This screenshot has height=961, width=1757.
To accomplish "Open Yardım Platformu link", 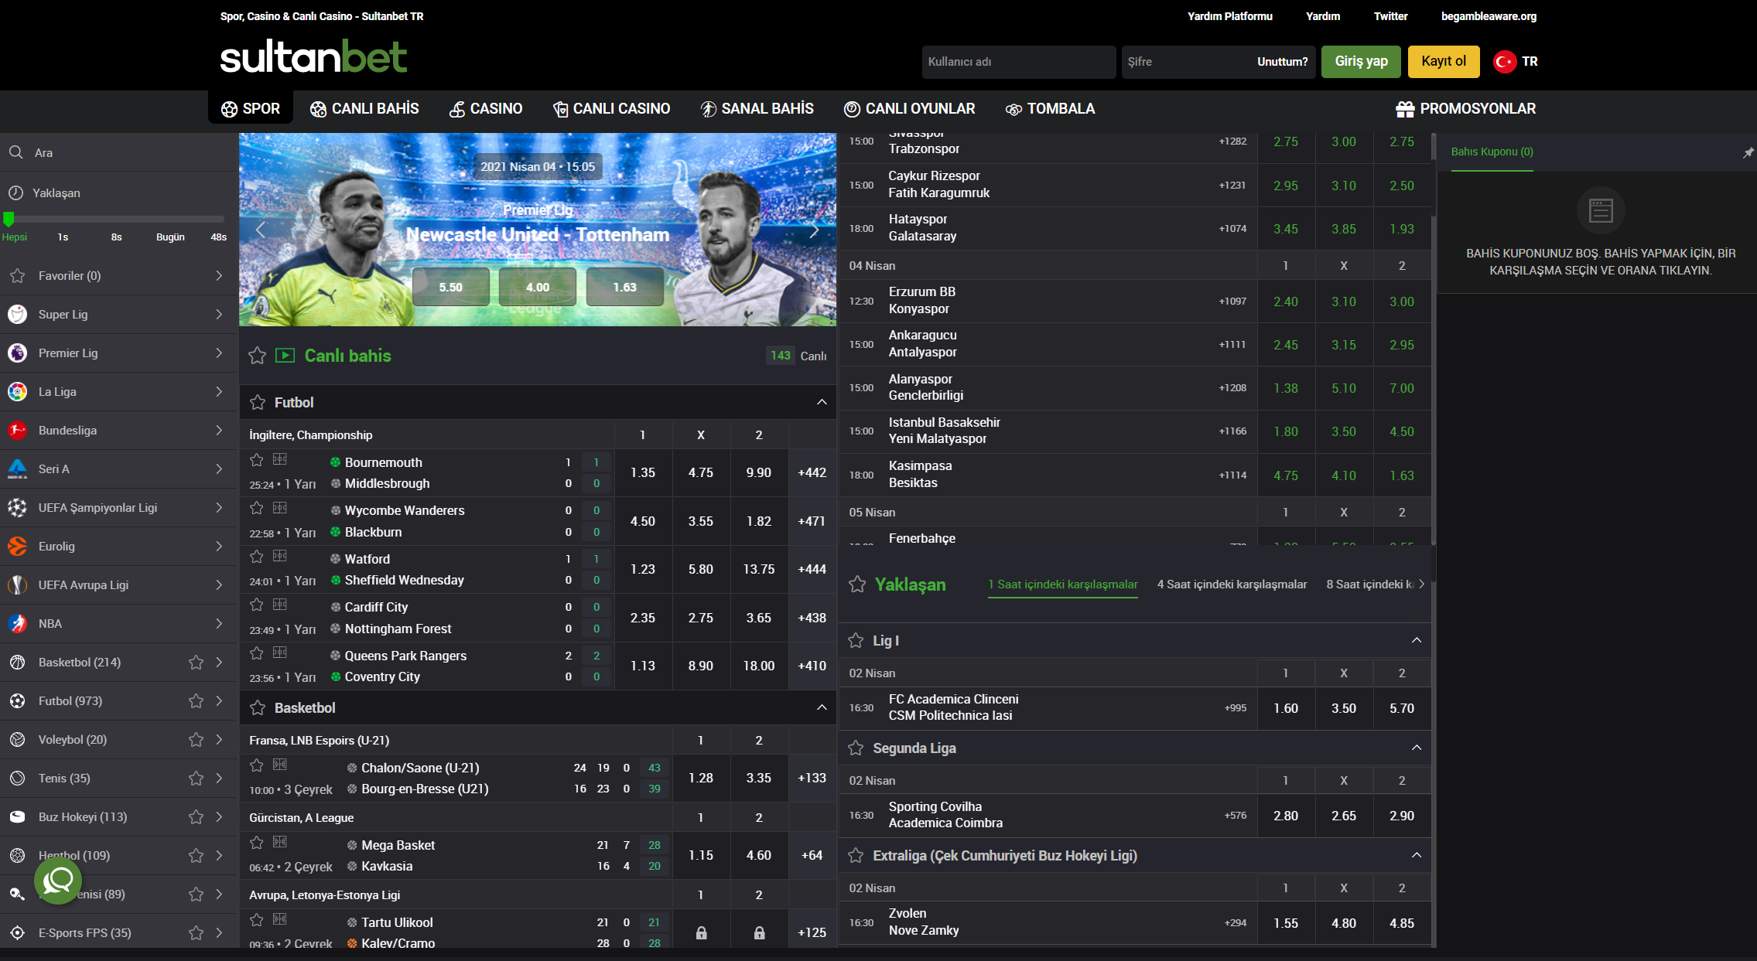I will [1230, 16].
